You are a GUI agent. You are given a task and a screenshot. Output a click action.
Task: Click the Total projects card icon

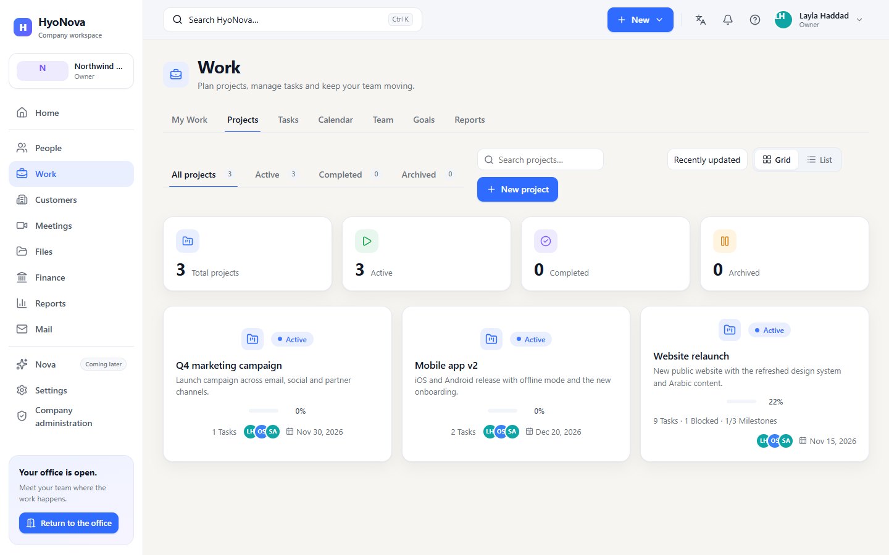pos(188,241)
